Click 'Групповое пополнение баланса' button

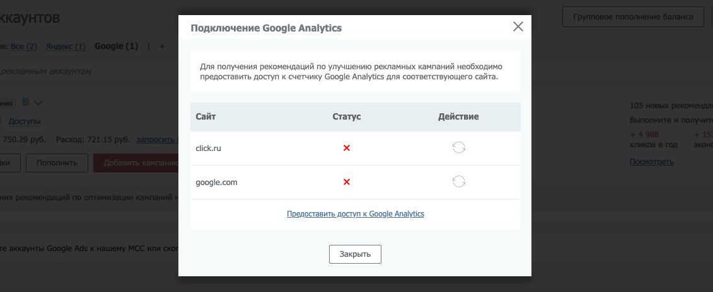(x=633, y=17)
